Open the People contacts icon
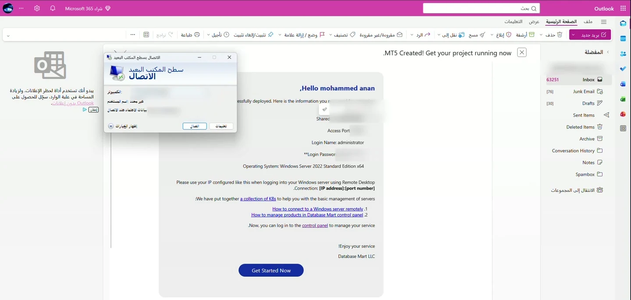Viewport: 631px width, 300px height. click(x=623, y=54)
